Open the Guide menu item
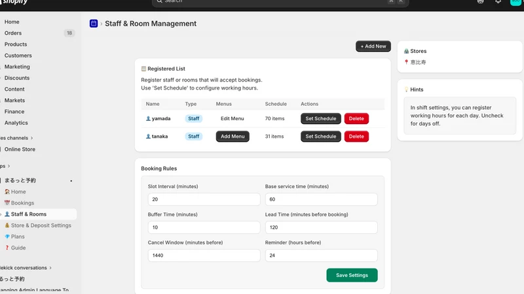The width and height of the screenshot is (524, 294). pyautogui.click(x=15, y=248)
